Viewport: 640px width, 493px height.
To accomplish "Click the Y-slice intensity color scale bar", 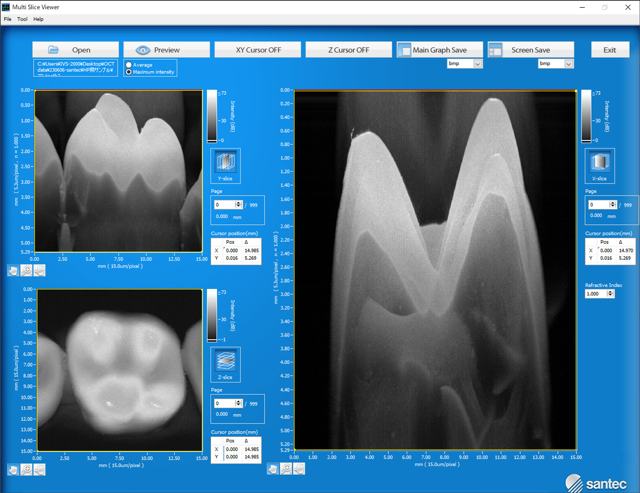I will coord(212,116).
